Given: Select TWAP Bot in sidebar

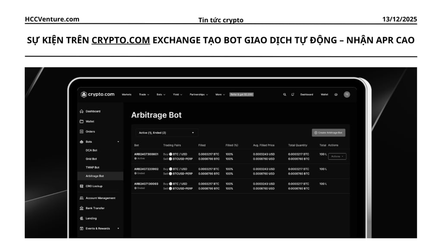Looking at the screenshot, I should [x=92, y=167].
